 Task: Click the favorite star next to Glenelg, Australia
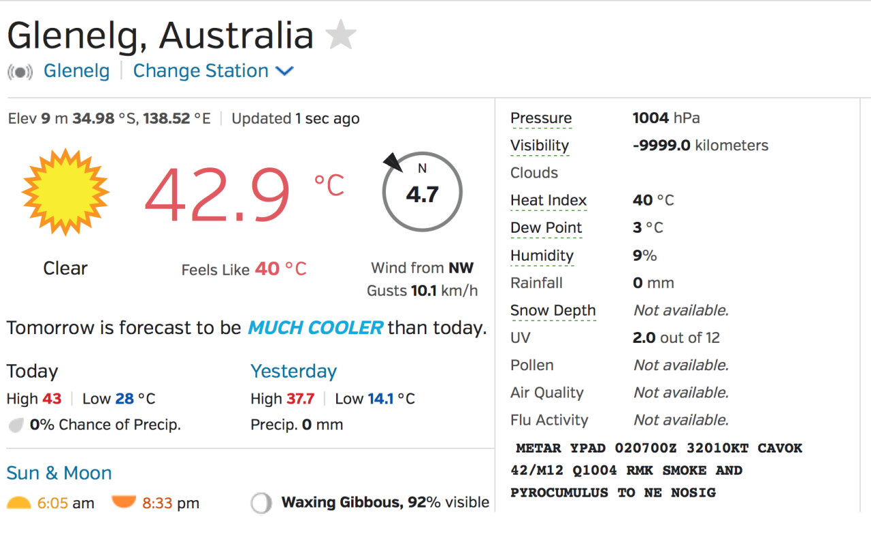[341, 35]
